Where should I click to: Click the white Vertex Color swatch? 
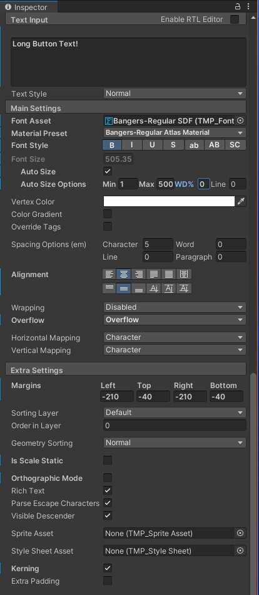coord(170,201)
